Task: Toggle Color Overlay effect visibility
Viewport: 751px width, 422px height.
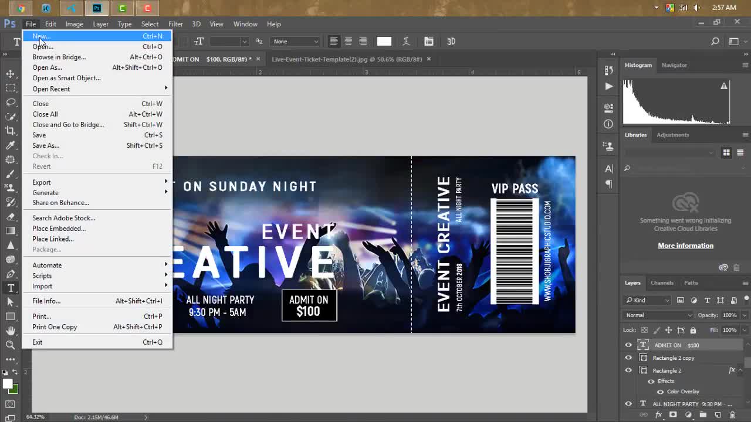Action: coord(661,392)
